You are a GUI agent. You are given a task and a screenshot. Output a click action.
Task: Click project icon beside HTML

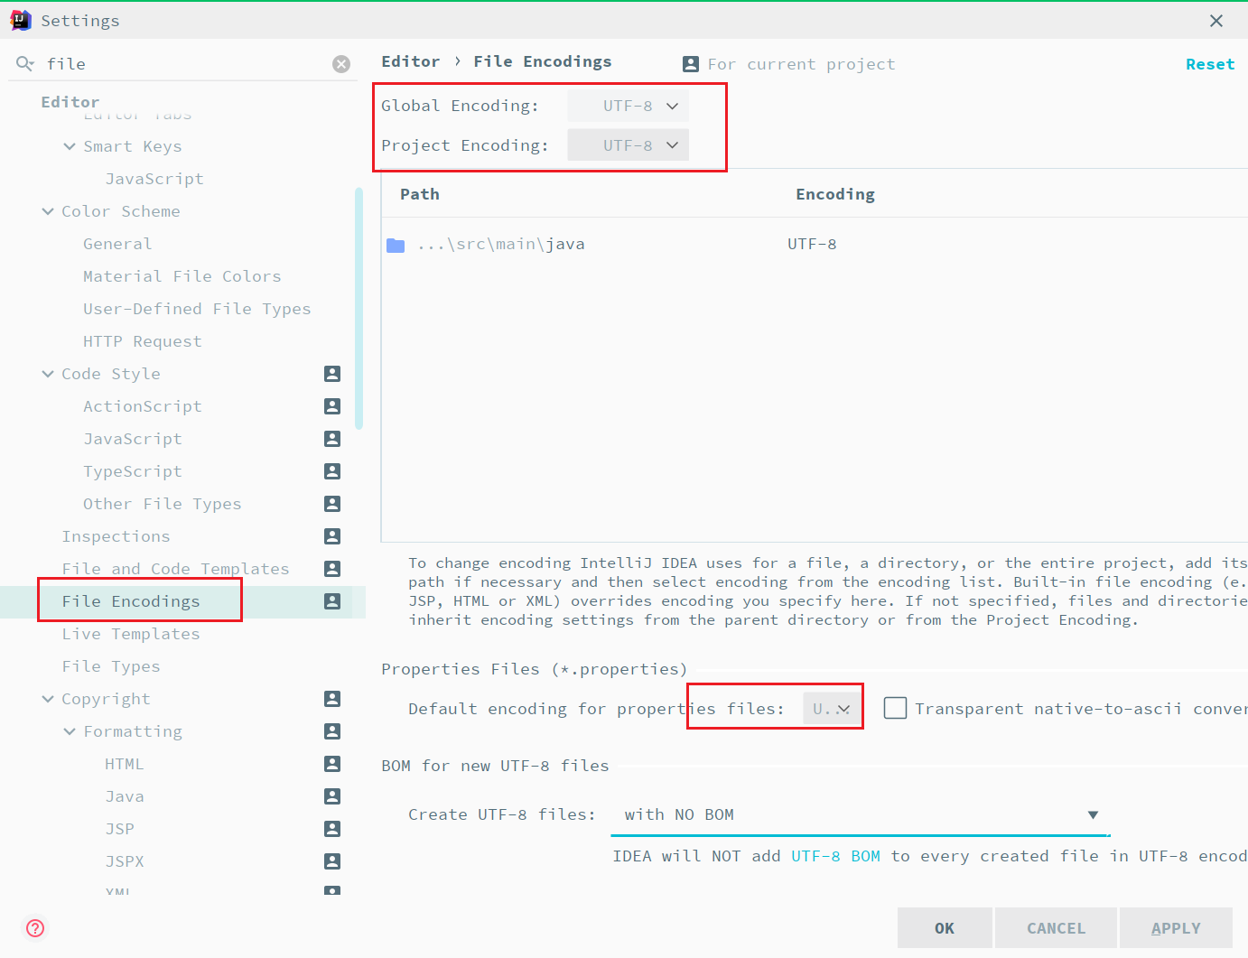click(x=332, y=764)
